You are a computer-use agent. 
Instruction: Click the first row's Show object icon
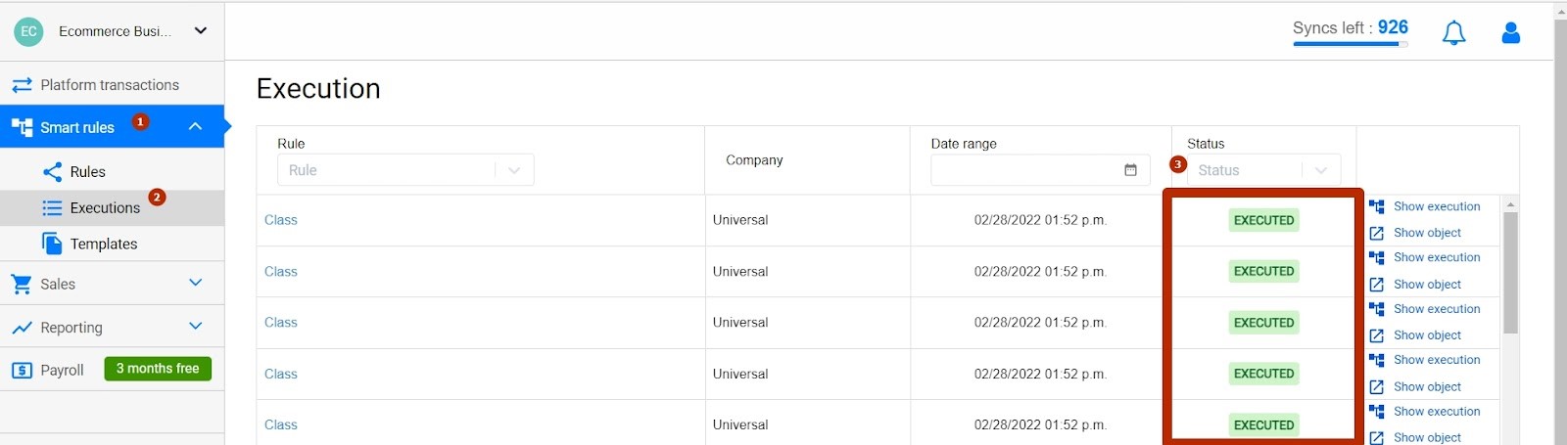[1376, 233]
